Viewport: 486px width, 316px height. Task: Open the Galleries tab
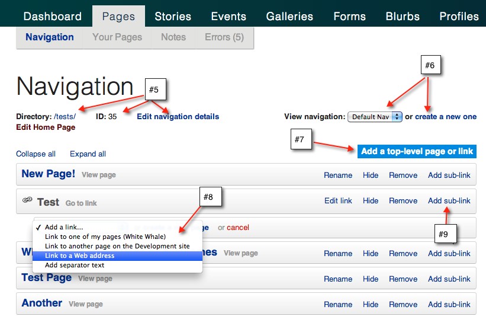(x=289, y=16)
